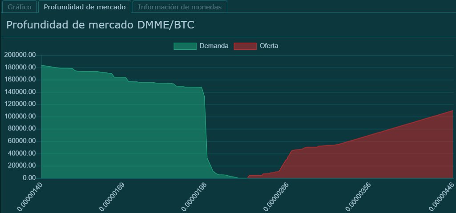Click the 0.00 y-axis label
Screen dimensions: 456x213
(29, 177)
